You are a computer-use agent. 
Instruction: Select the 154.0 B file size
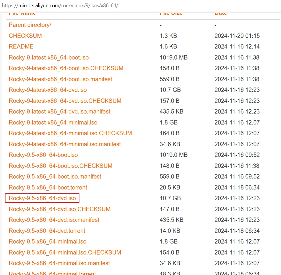click(170, 253)
